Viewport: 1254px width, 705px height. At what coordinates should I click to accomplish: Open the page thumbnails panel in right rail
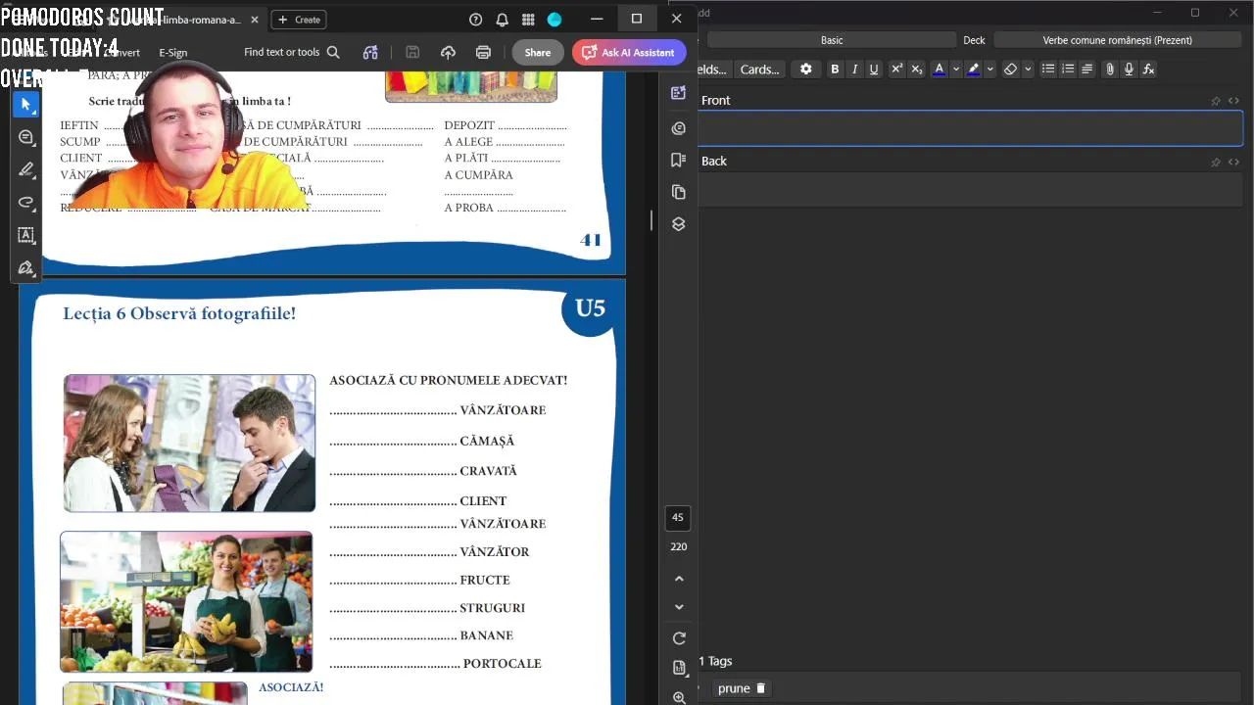(679, 192)
